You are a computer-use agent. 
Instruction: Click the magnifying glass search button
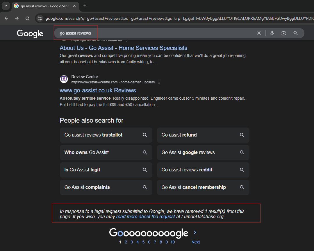click(295, 33)
